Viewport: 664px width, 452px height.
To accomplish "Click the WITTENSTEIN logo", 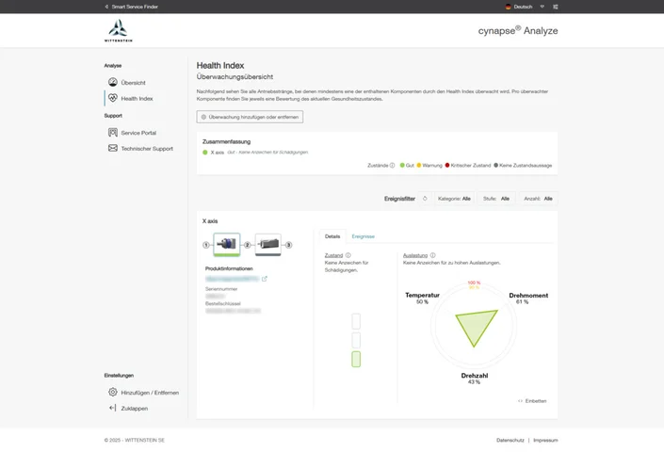I will 118,31.
